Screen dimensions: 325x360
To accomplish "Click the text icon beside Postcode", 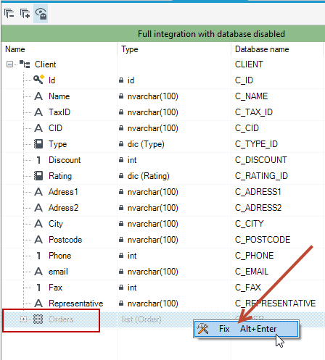I will pos(38,240).
